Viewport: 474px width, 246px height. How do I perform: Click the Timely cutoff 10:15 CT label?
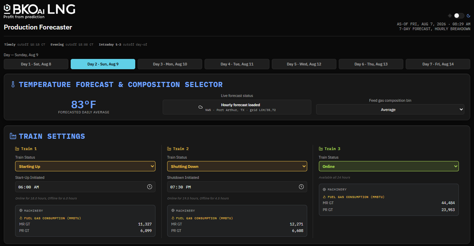(x=25, y=45)
